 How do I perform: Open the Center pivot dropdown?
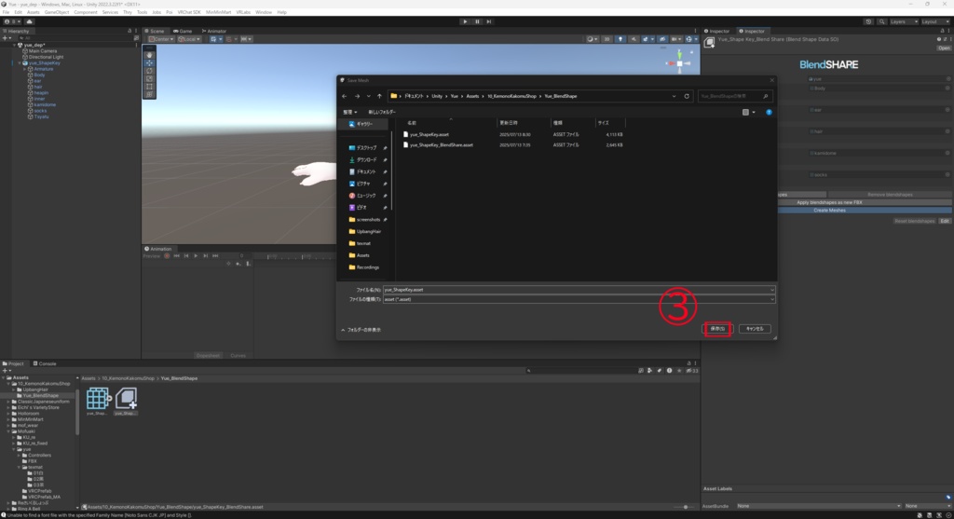pyautogui.click(x=161, y=39)
